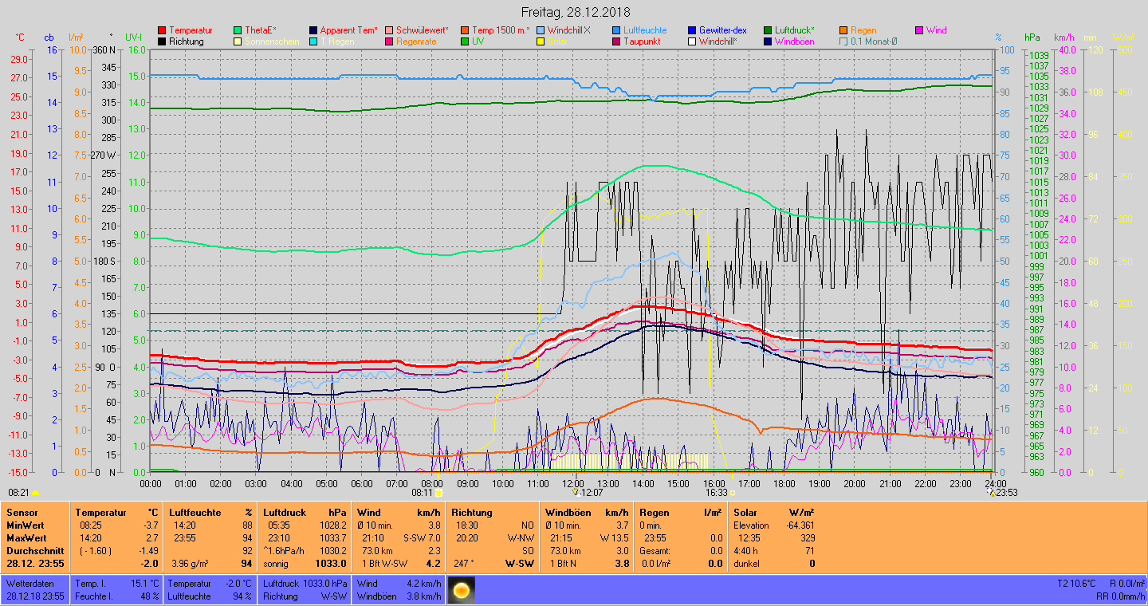Click the 12:00 label on the time axis
This screenshot has width=1148, height=606.
tap(572, 483)
